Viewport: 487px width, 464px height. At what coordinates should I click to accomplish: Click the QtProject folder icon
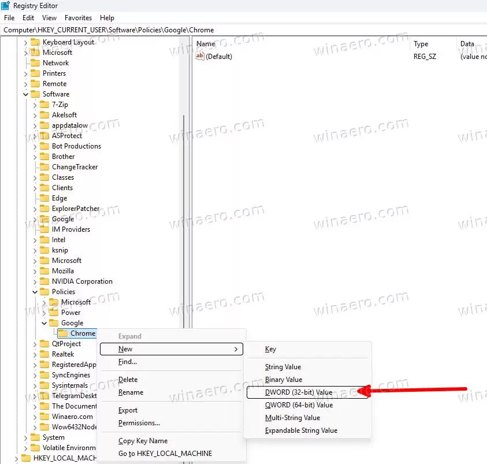[x=44, y=344]
